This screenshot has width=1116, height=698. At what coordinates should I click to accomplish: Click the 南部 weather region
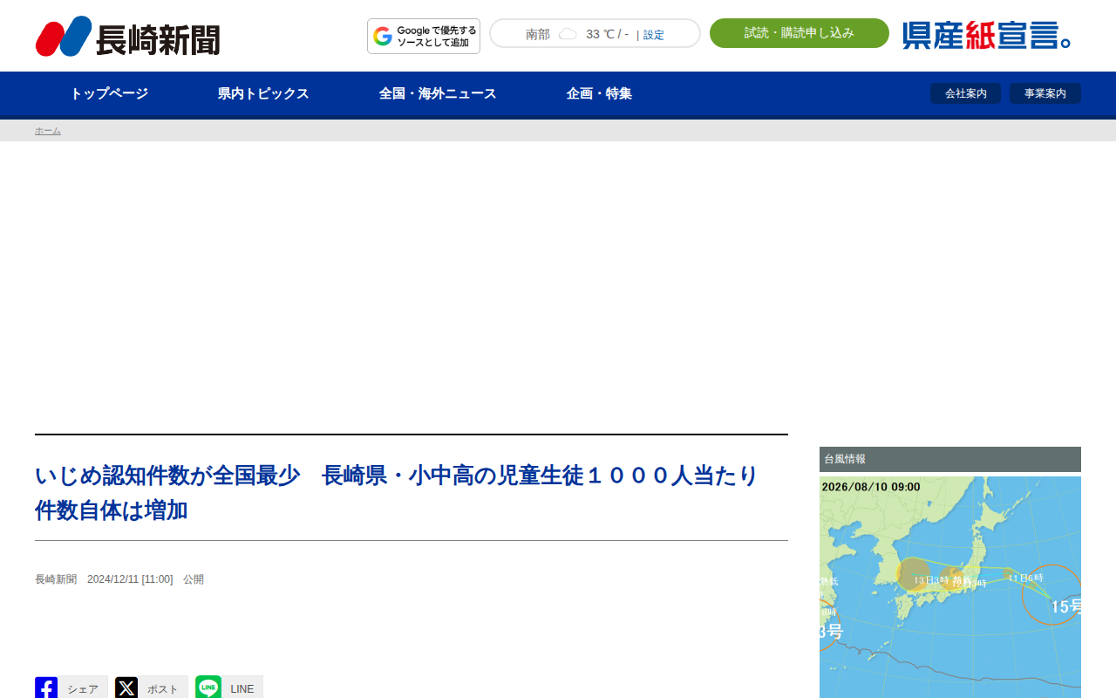(x=538, y=34)
